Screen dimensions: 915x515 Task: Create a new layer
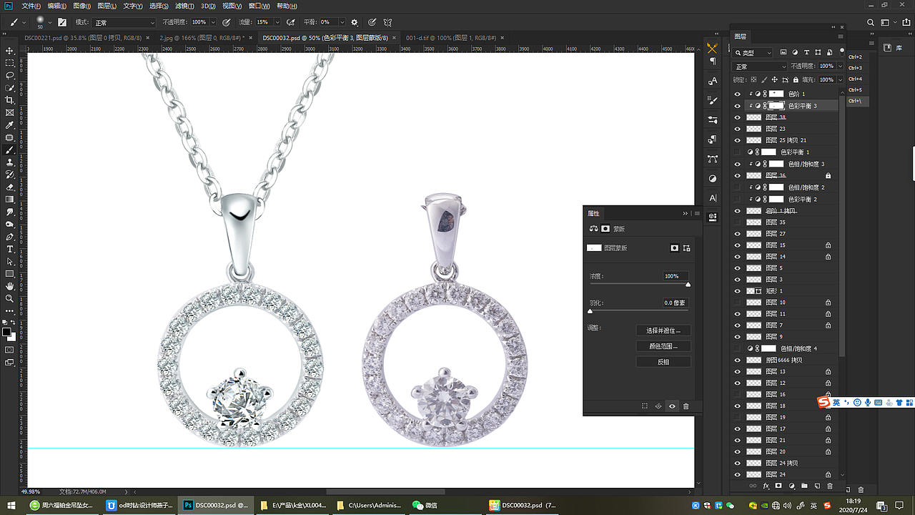(x=817, y=486)
